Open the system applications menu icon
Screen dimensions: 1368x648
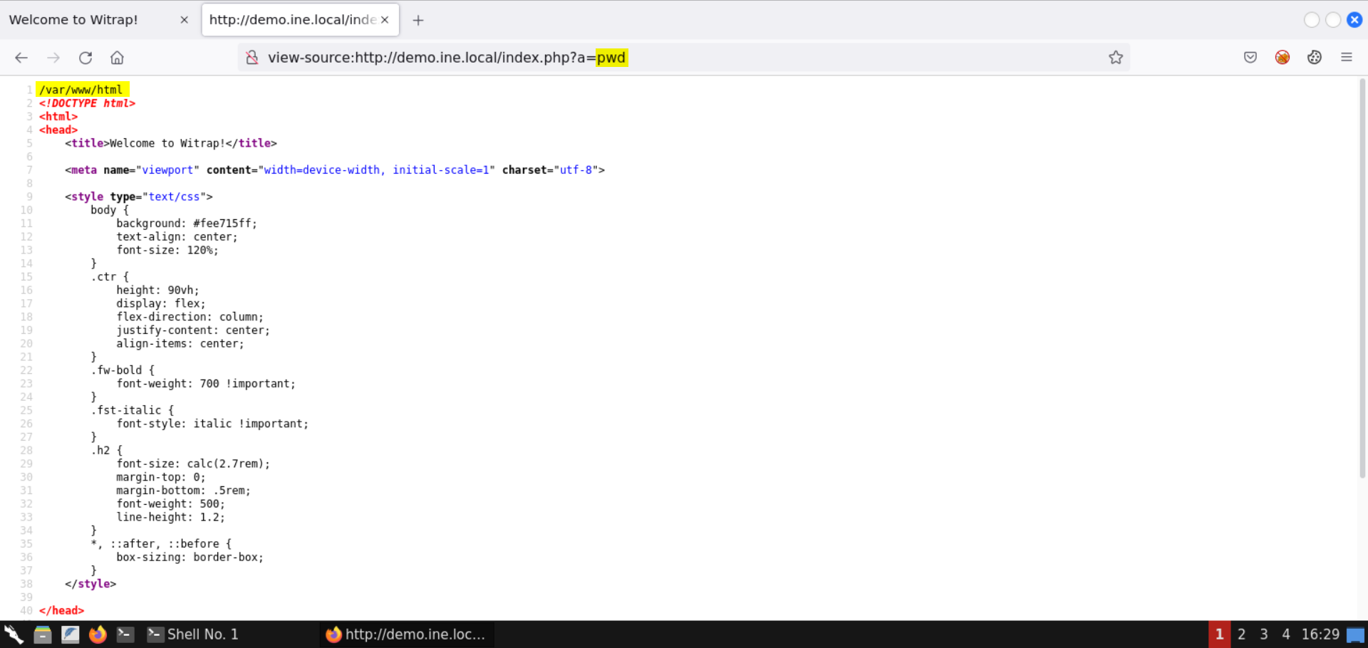pos(14,634)
